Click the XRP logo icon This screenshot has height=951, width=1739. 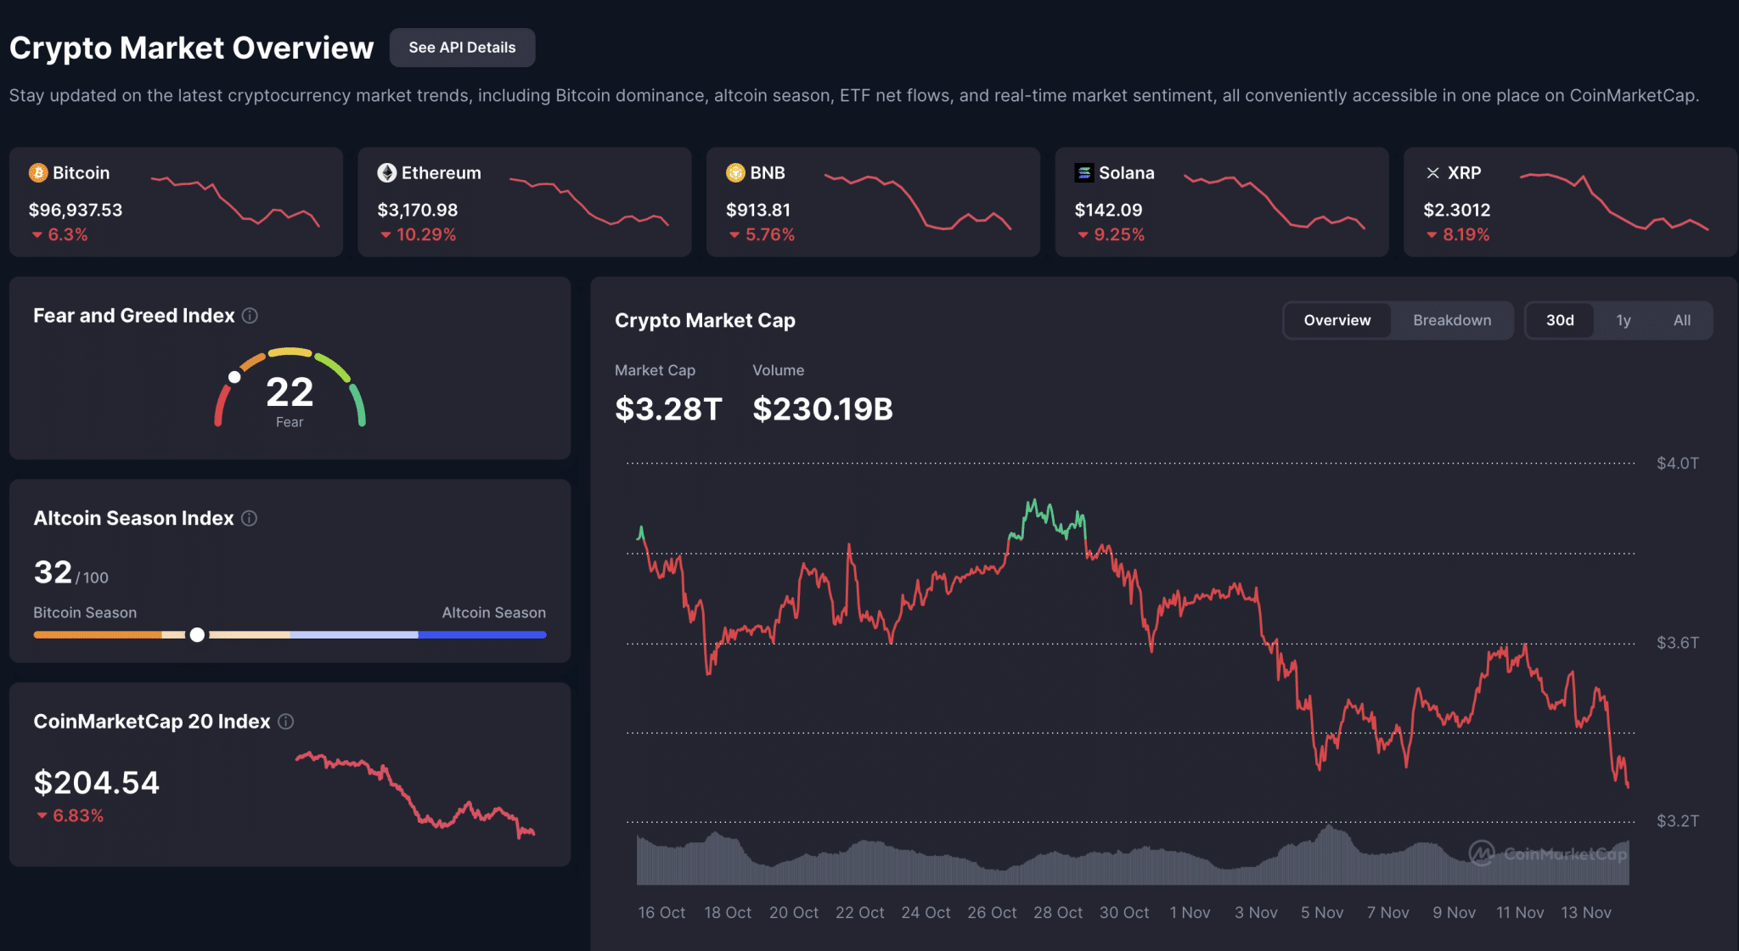(1433, 172)
